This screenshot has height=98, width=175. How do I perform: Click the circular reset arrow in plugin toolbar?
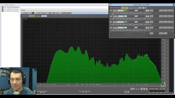click(31, 13)
